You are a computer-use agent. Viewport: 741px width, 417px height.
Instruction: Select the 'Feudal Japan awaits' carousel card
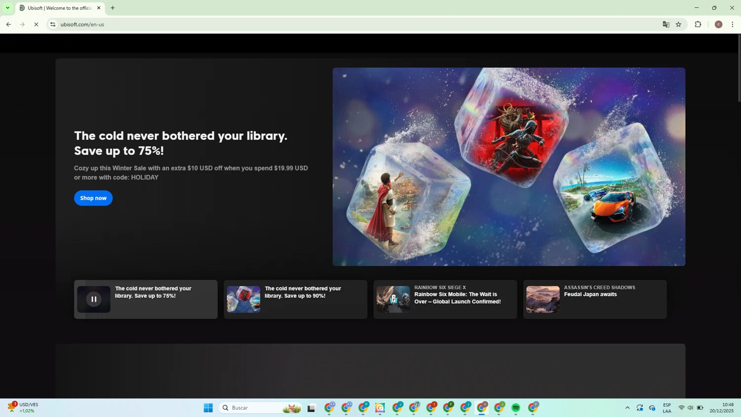[x=595, y=299]
